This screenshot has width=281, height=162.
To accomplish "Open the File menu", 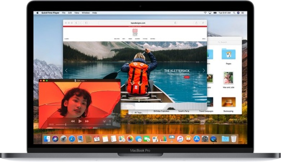I will [63, 13].
